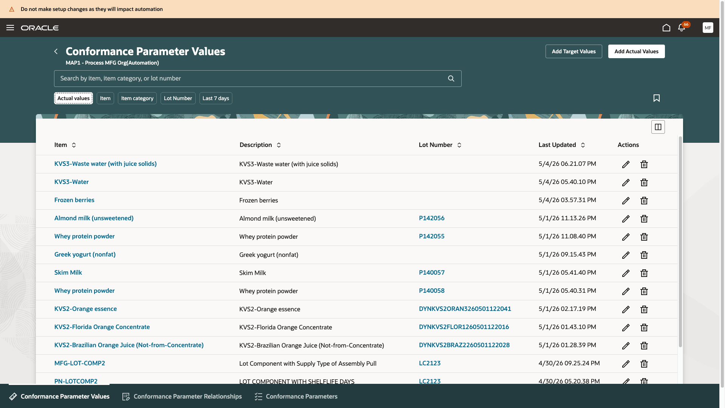Image resolution: width=725 pixels, height=408 pixels.
Task: Sort by the Lot Number column
Action: [x=459, y=145]
